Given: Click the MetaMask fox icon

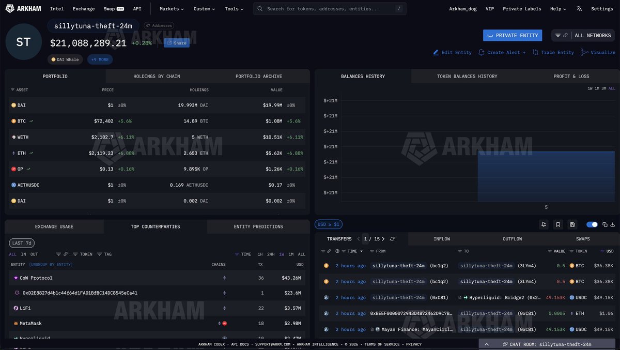Looking at the screenshot, I should 16,323.
